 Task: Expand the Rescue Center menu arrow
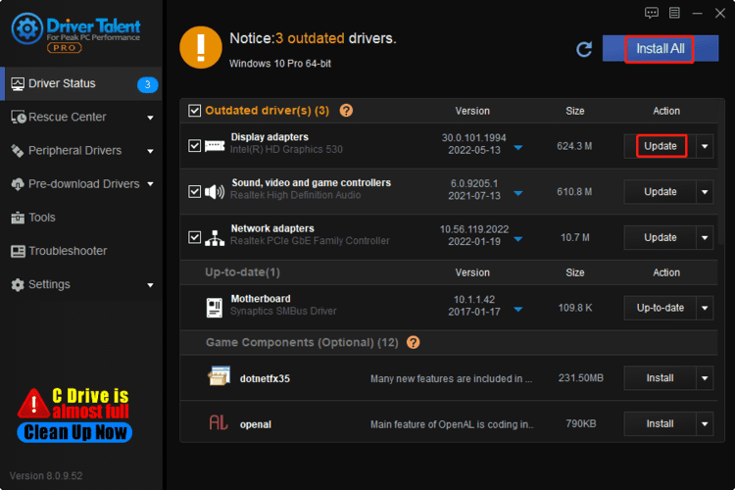(x=151, y=118)
